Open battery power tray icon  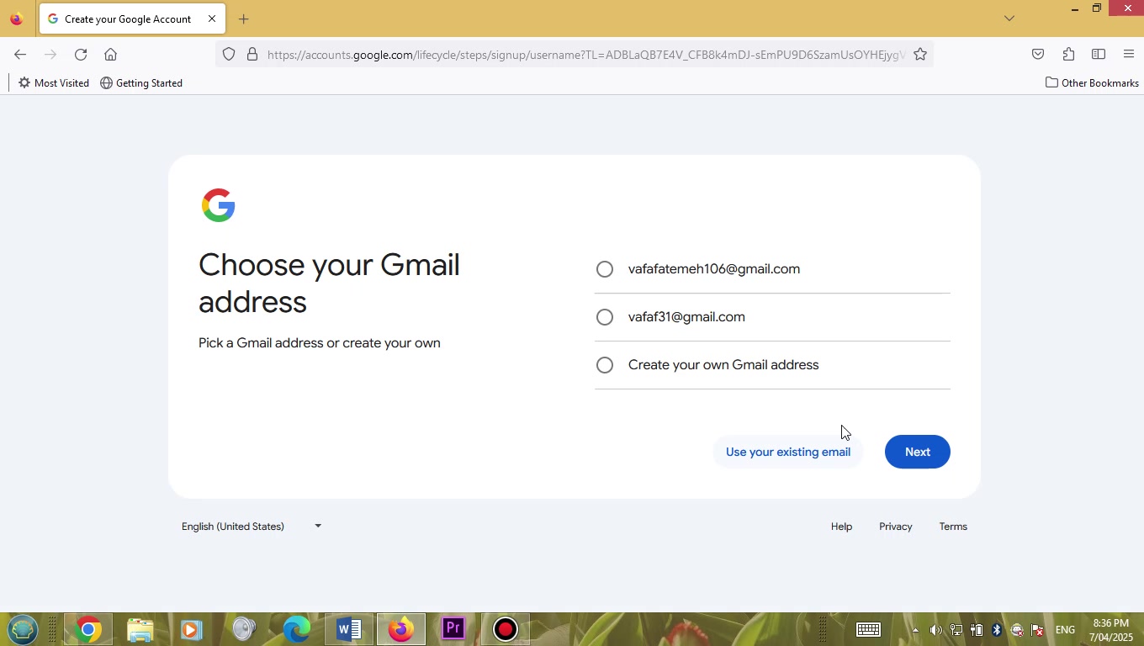976,630
